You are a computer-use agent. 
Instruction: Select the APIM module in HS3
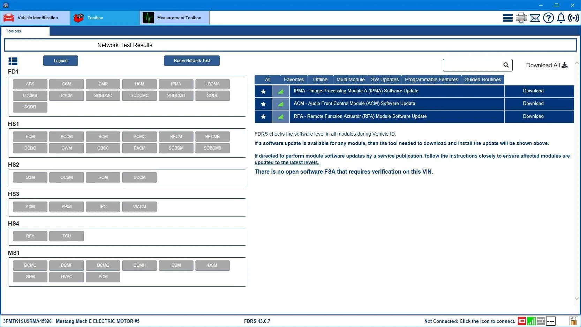pyautogui.click(x=67, y=207)
